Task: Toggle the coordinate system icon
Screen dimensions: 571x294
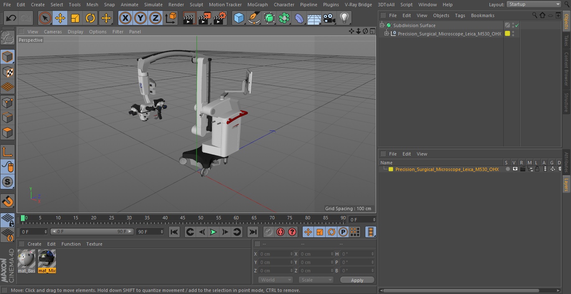Action: coord(171,18)
